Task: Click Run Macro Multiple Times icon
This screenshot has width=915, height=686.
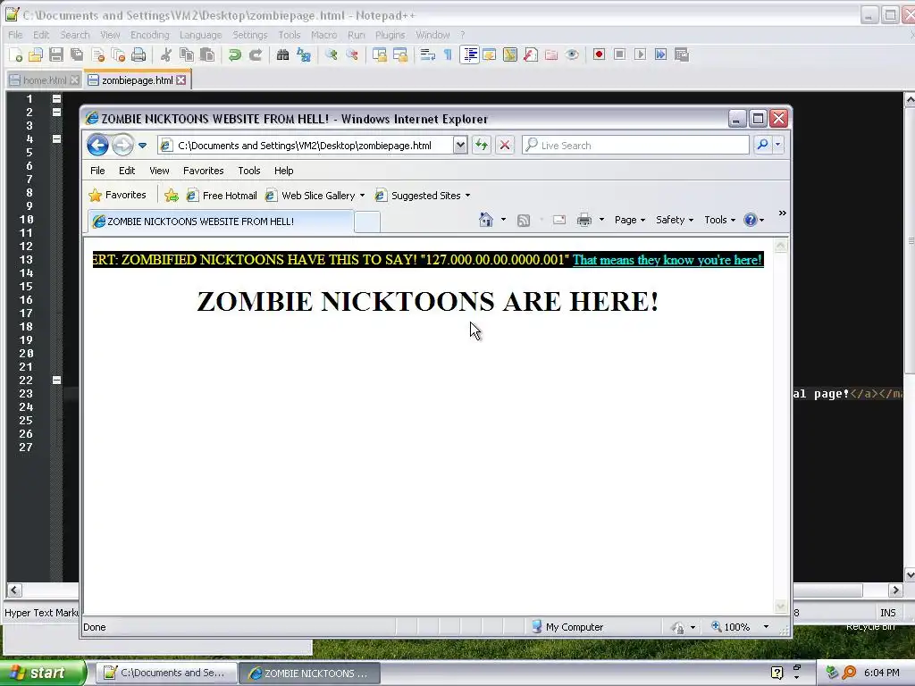Action: [x=660, y=54]
